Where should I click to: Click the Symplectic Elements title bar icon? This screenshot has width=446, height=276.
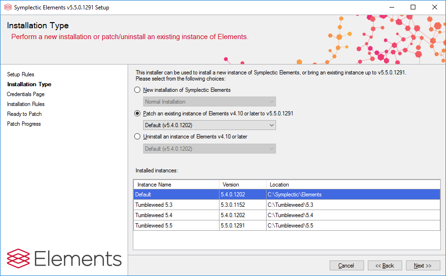(8, 7)
